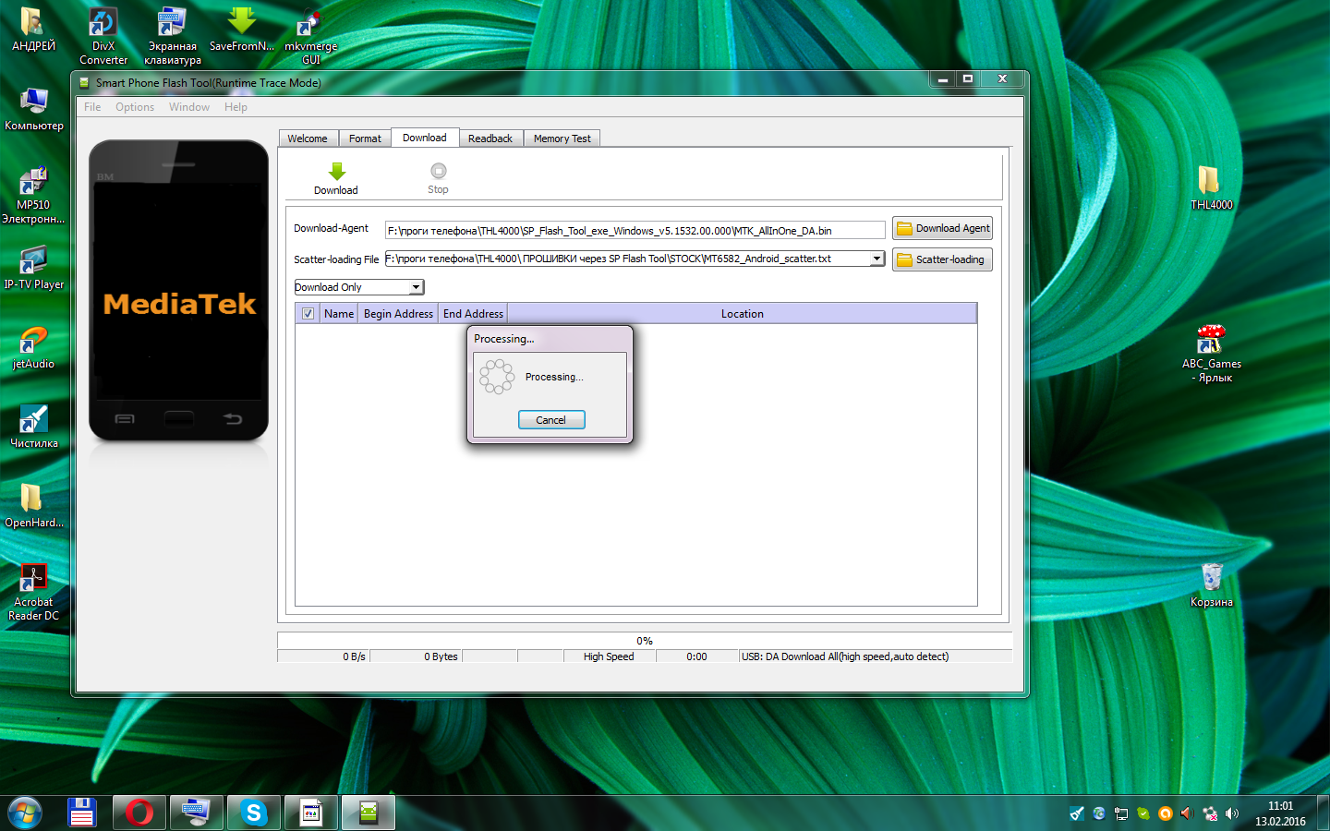Image resolution: width=1330 pixels, height=831 pixels.
Task: Open the Recycle Bin (Корзина) icon
Action: [x=1211, y=578]
